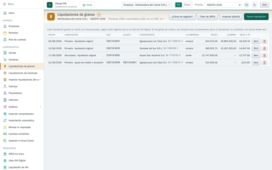Click the FECHA column header
The height and width of the screenshot is (170, 272).
tap(52, 35)
